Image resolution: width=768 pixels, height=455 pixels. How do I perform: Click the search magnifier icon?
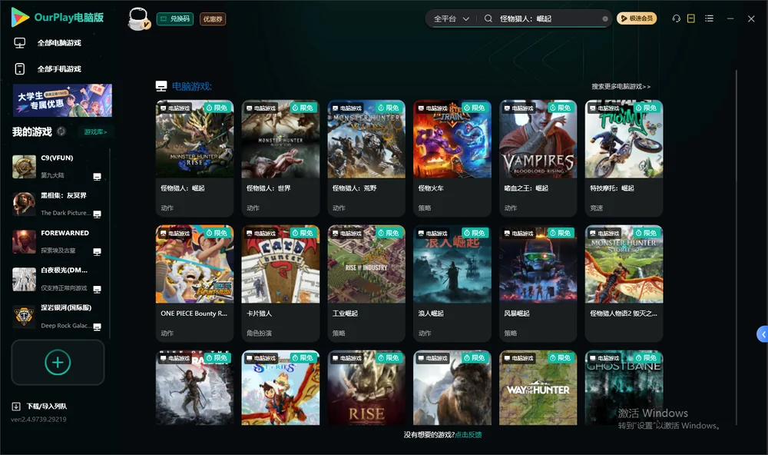tap(488, 18)
